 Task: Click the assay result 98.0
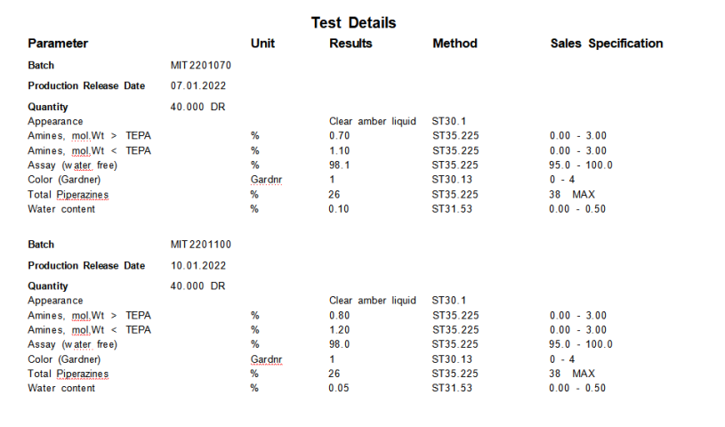coord(339,345)
